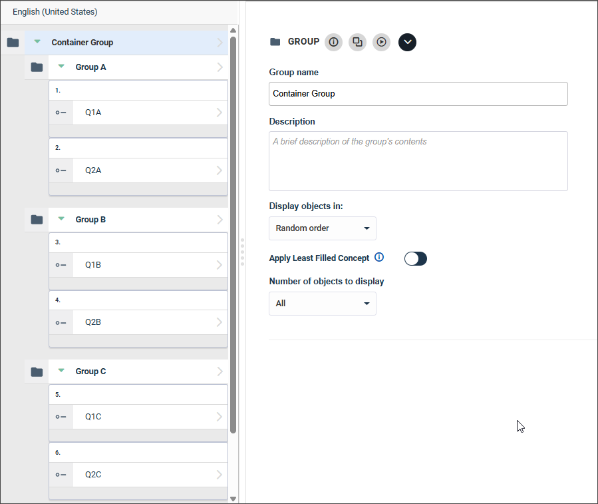
Task: Collapse Group A with its green triangle
Action: [61, 66]
